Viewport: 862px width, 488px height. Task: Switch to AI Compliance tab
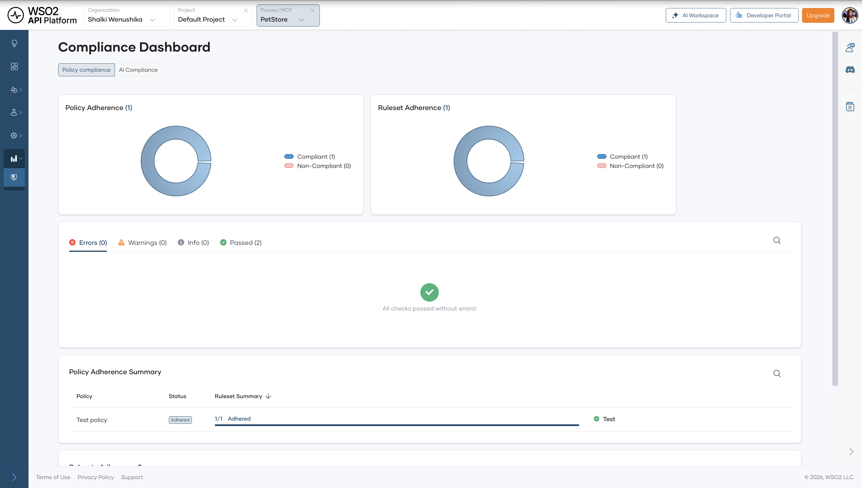[138, 70]
